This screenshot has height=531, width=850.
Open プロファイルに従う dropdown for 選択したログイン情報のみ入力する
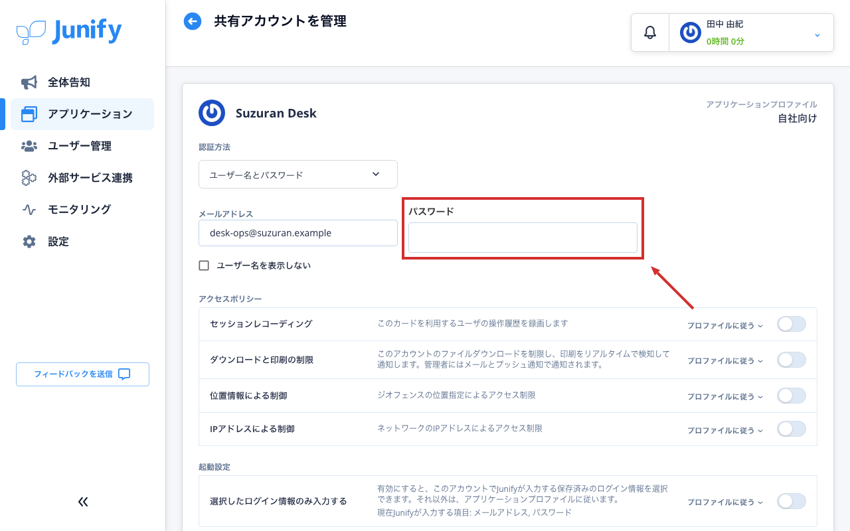coord(725,502)
